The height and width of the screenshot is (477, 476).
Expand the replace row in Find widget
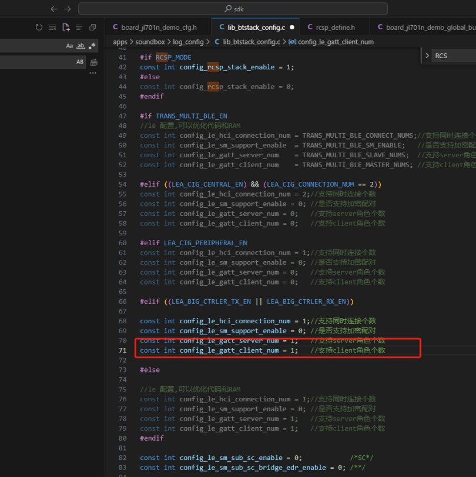[x=427, y=56]
